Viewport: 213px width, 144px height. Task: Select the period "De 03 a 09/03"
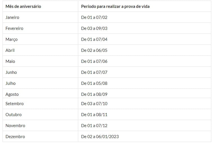click(x=94, y=28)
